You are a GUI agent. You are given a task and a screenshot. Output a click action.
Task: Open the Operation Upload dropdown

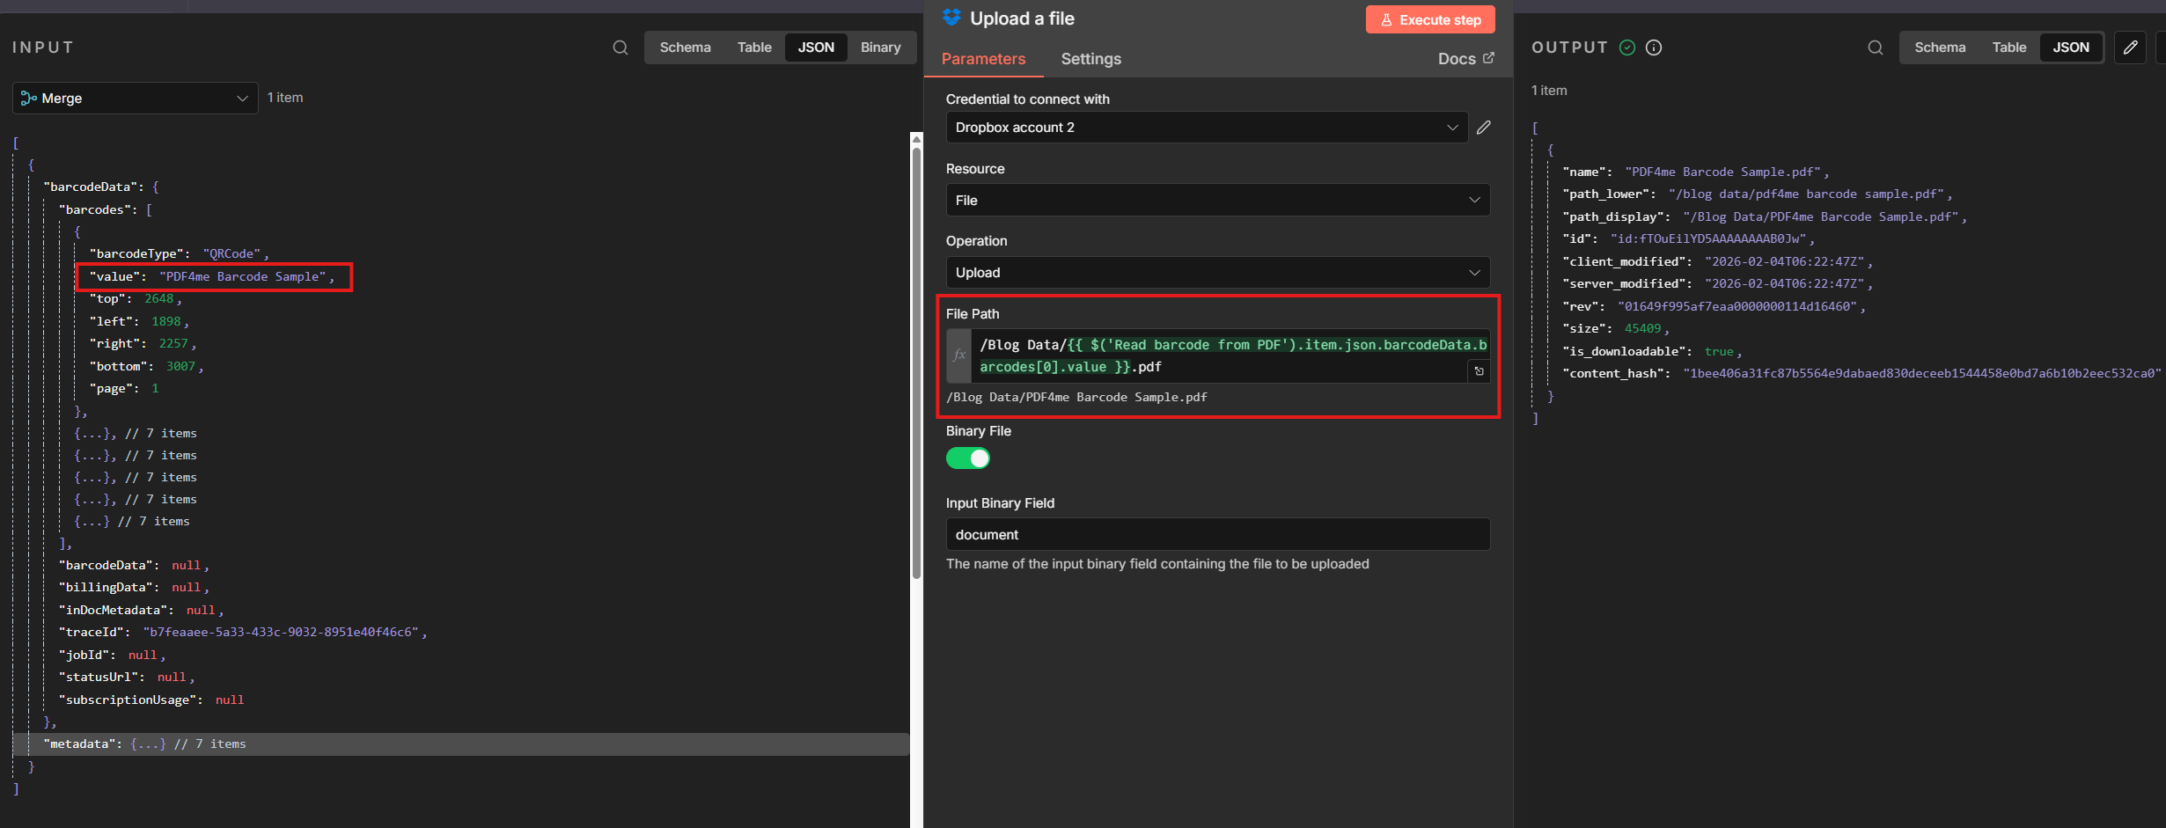tap(1217, 273)
